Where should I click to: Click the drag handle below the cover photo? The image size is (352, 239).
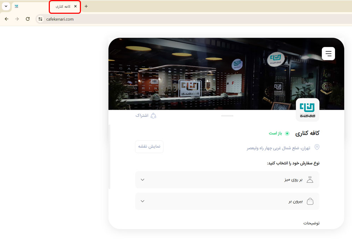pos(227,116)
